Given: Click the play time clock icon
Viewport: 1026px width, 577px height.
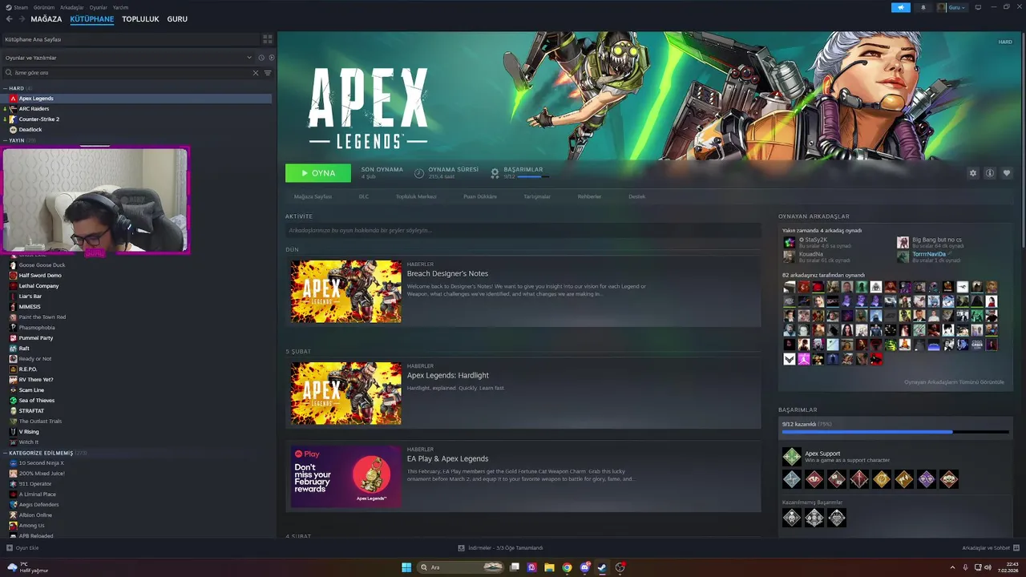Looking at the screenshot, I should pos(419,173).
